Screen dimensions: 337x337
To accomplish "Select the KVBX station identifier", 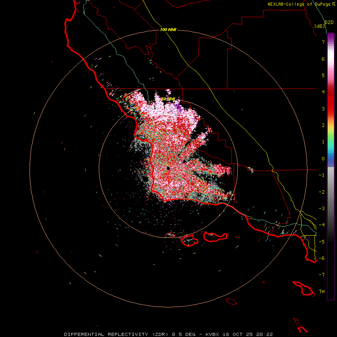I will click(x=212, y=334).
